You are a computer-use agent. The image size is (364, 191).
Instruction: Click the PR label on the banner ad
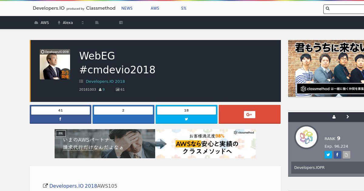[61, 133]
